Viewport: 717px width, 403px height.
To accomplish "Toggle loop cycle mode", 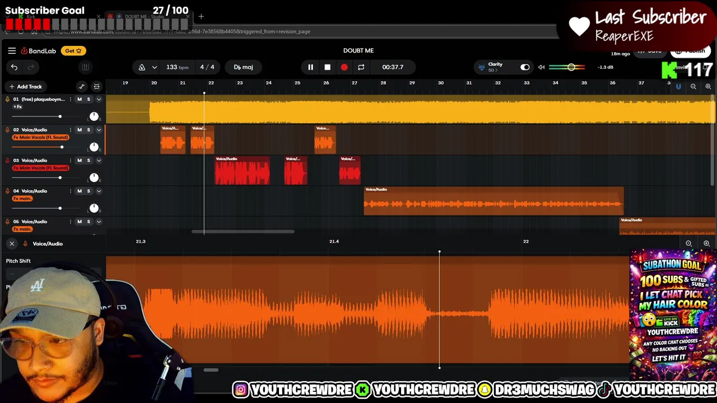I will pos(361,67).
